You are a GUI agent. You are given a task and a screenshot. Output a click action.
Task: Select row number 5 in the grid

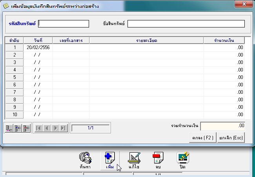point(14,77)
